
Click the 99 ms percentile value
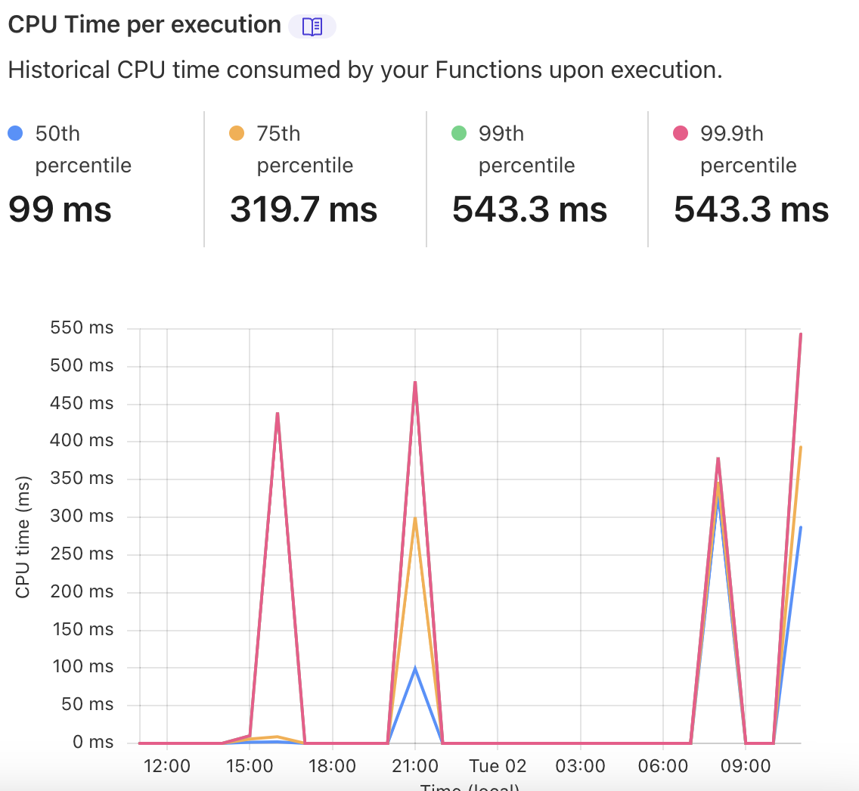60,209
